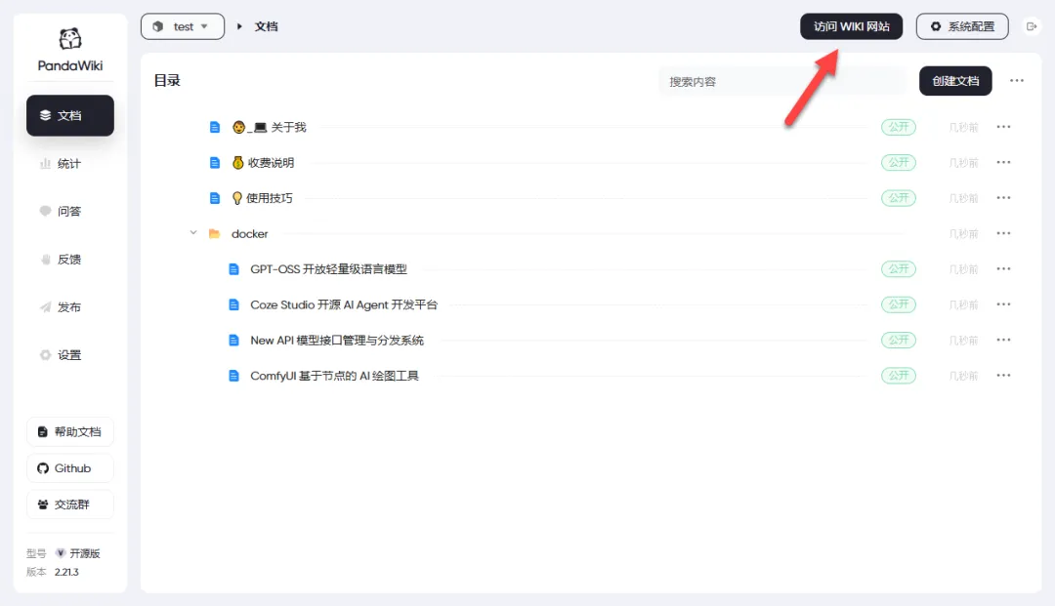Open the 关于我 document

coord(270,127)
